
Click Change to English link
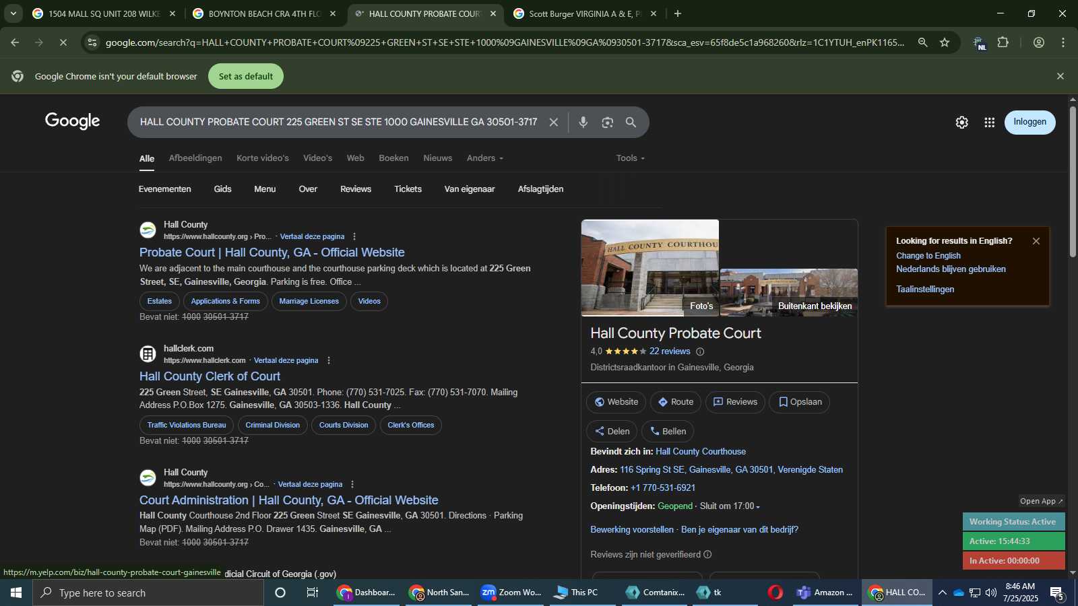928,256
